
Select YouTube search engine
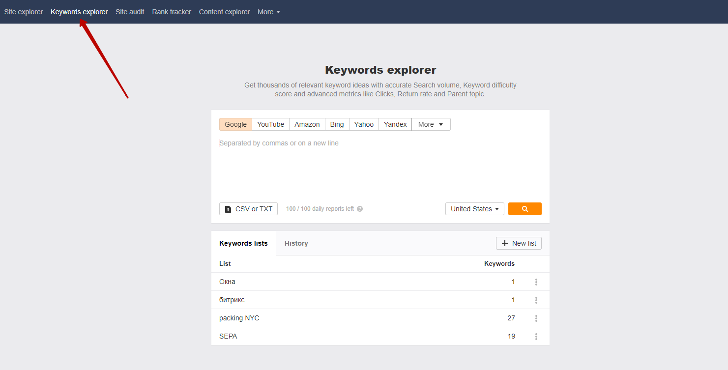270,124
